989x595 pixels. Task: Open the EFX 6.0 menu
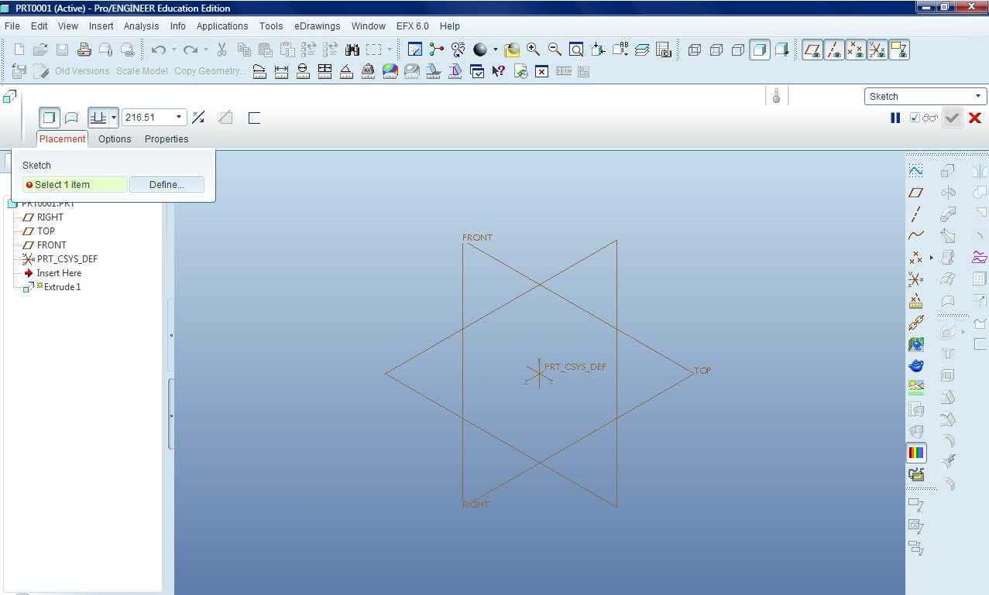pos(413,26)
